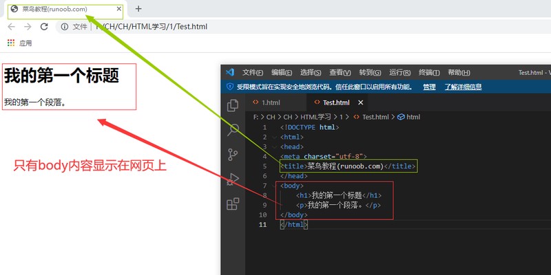Click the 我的第一个段落。 paragraph on the page
The height and width of the screenshot is (275, 551).
point(35,102)
